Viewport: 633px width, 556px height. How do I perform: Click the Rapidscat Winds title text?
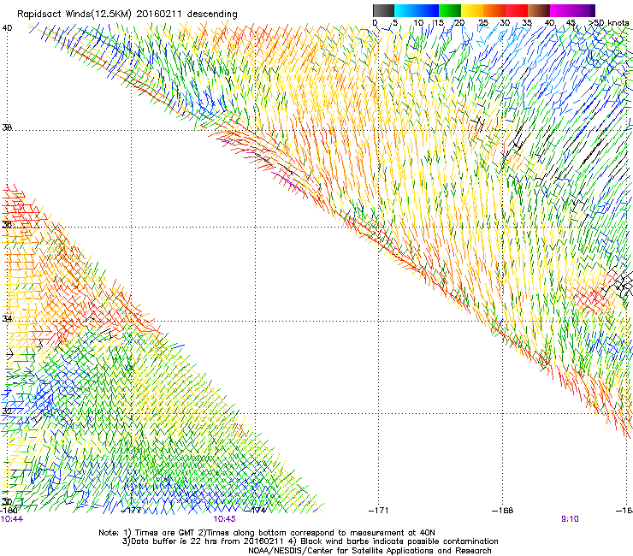tap(127, 14)
